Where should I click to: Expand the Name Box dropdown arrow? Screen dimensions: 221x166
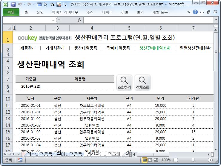(53, 20)
